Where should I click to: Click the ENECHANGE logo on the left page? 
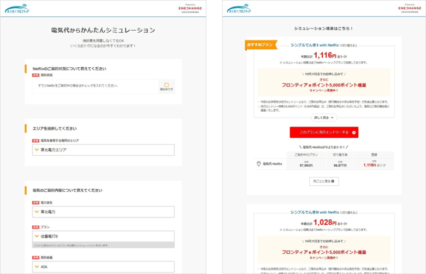pyautogui.click(x=190, y=8)
